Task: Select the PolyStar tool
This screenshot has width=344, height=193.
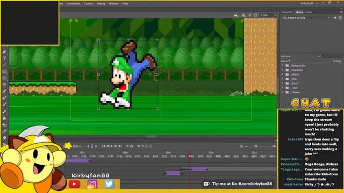Action: point(4,85)
